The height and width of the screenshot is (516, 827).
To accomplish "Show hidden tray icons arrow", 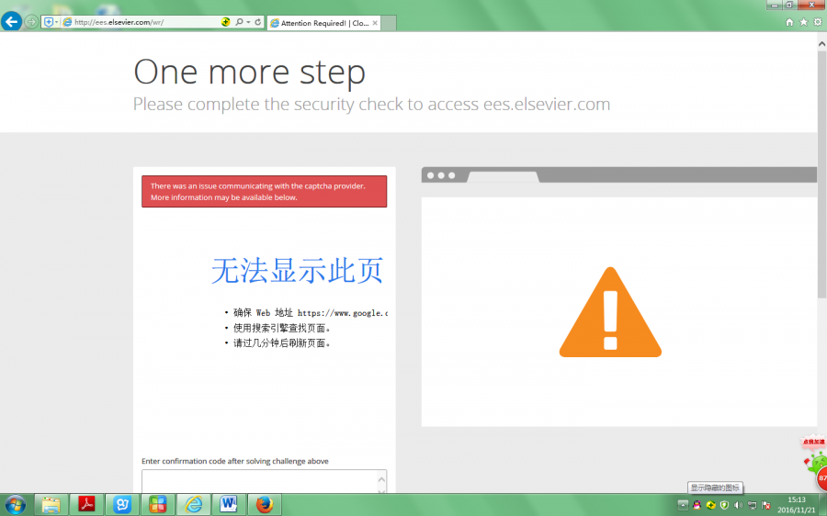I will coord(683,505).
